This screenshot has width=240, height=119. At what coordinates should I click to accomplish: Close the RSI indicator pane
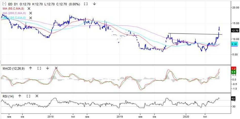point(37,96)
